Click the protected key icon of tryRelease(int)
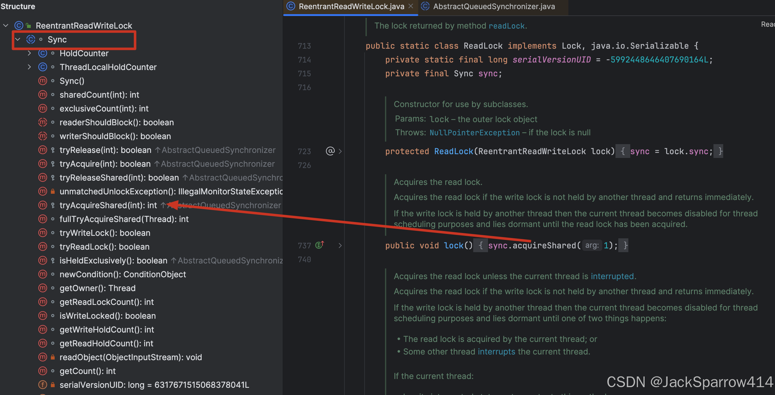This screenshot has width=775, height=395. (53, 150)
